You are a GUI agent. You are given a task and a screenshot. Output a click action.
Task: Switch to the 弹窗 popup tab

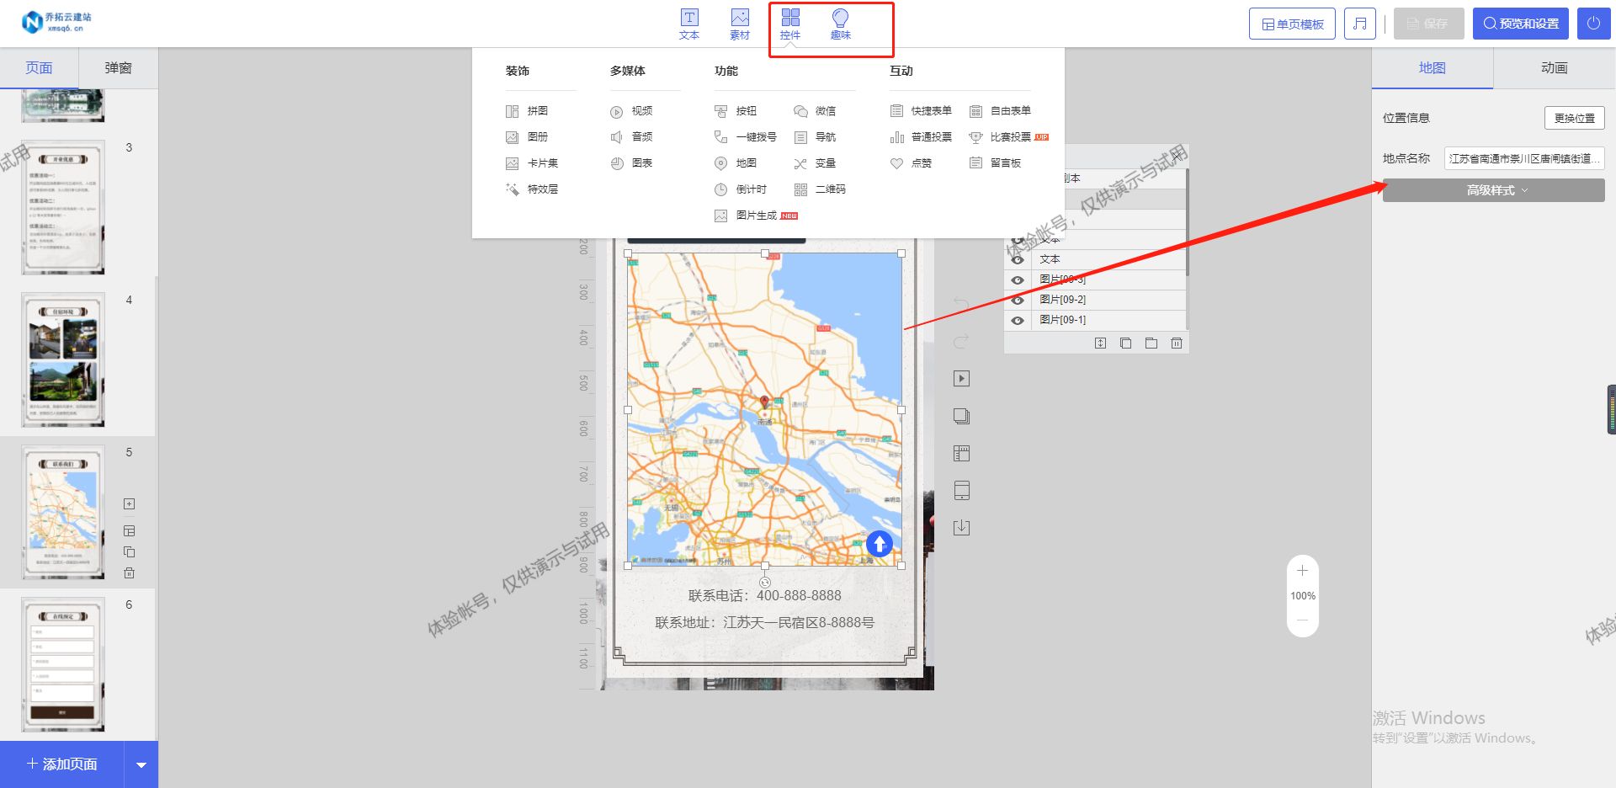pyautogui.click(x=118, y=68)
